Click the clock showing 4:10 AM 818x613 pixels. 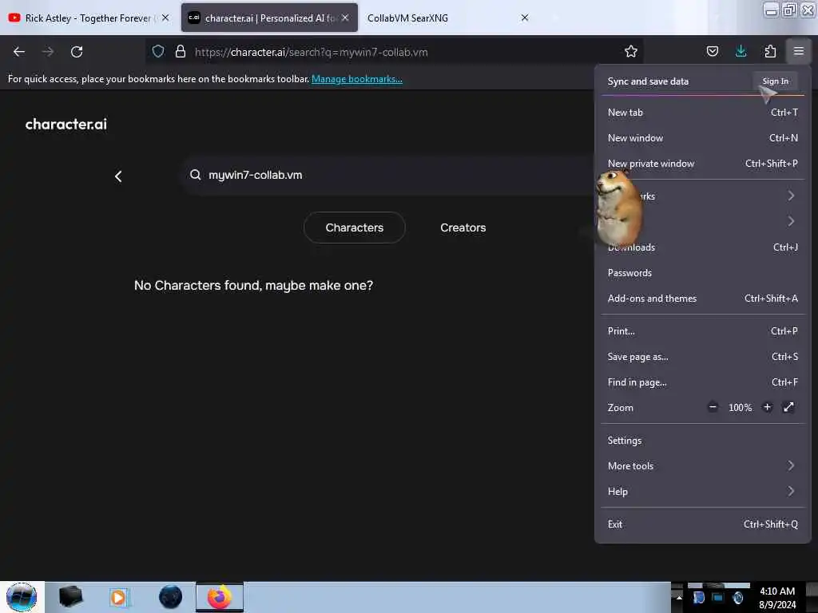click(x=777, y=598)
